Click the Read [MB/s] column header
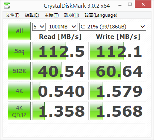This screenshot has height=140, width=154. [60, 37]
